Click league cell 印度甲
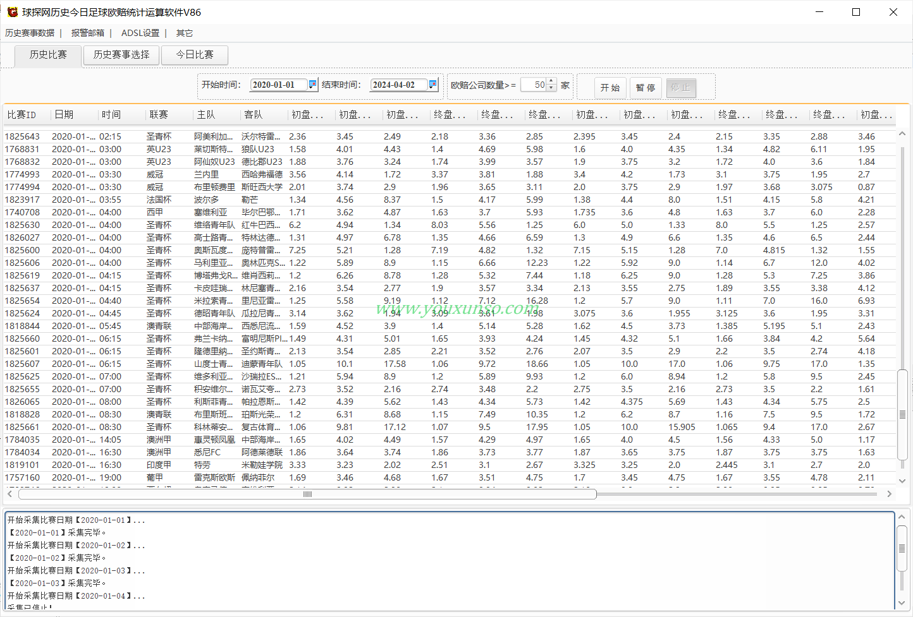The height and width of the screenshot is (617, 913). [x=159, y=465]
